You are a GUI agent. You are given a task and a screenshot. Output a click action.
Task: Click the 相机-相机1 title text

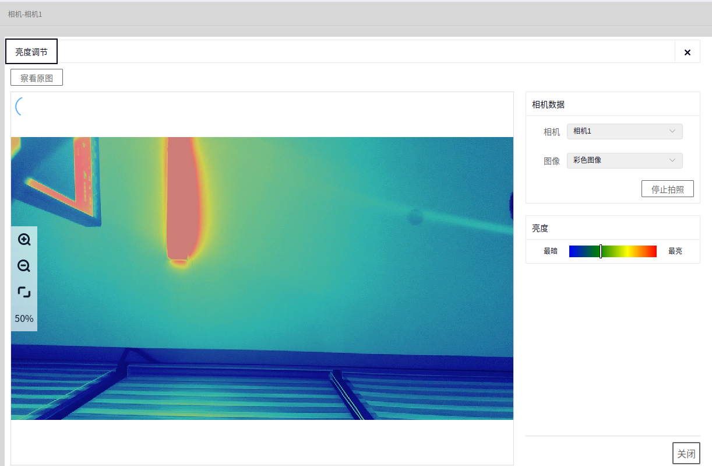tap(25, 14)
